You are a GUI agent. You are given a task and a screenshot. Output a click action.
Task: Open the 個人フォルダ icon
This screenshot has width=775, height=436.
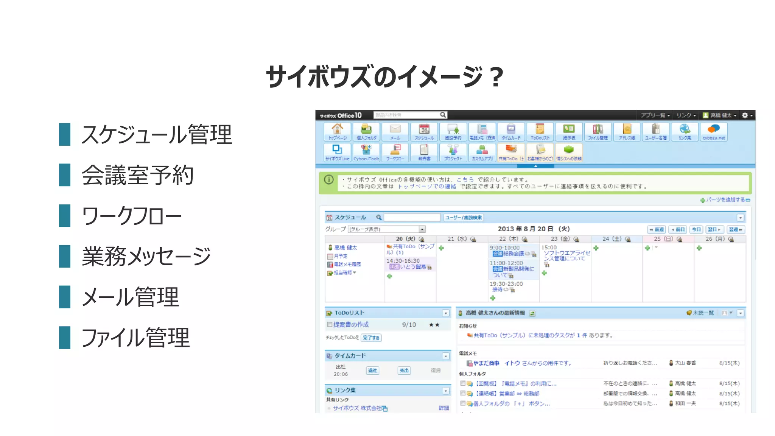[x=366, y=132]
